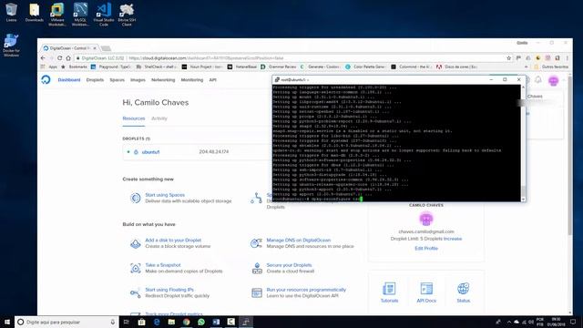Click the flag extension icon in Chrome
The height and width of the screenshot is (328, 583).
point(518,58)
